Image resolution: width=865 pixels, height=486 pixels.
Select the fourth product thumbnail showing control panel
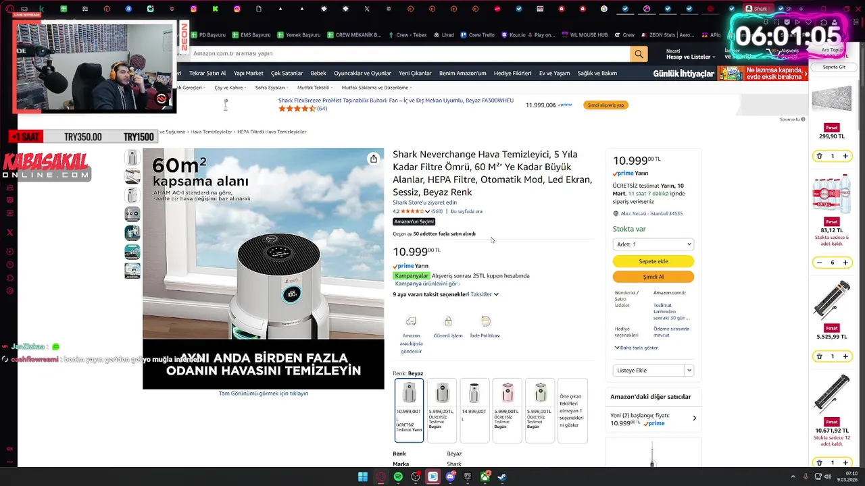click(132, 214)
